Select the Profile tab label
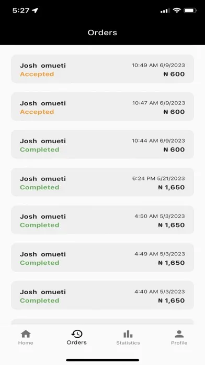Viewport: 205px width, 365px height. [179, 342]
